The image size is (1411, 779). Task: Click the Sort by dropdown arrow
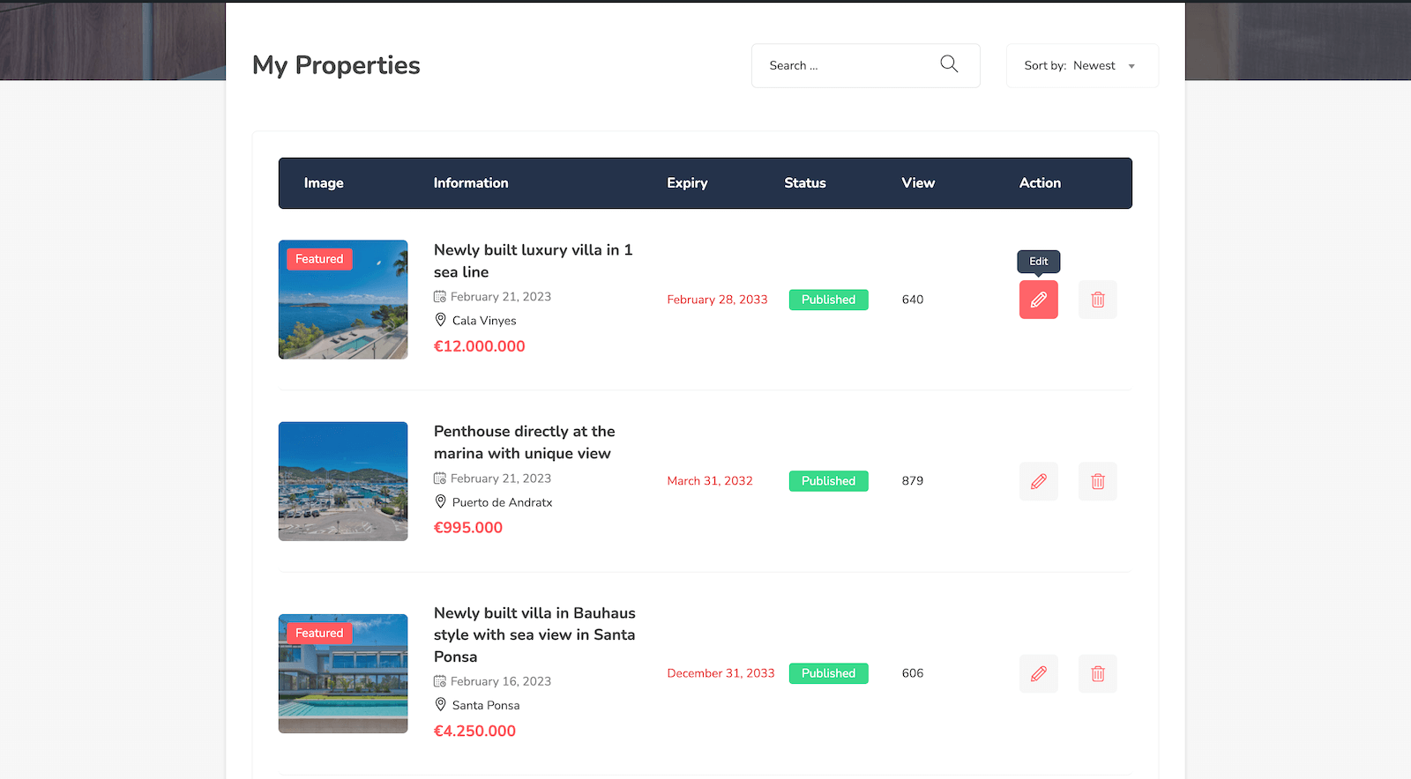pyautogui.click(x=1131, y=66)
